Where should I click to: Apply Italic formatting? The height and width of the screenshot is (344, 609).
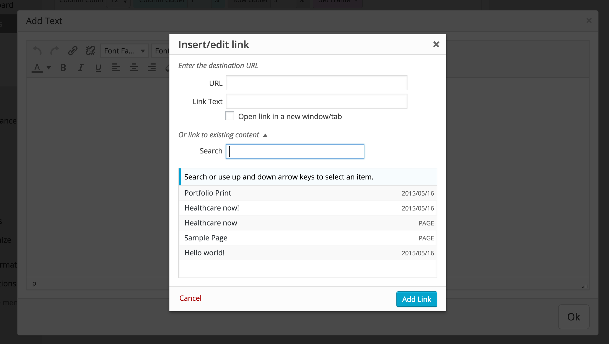pyautogui.click(x=80, y=67)
